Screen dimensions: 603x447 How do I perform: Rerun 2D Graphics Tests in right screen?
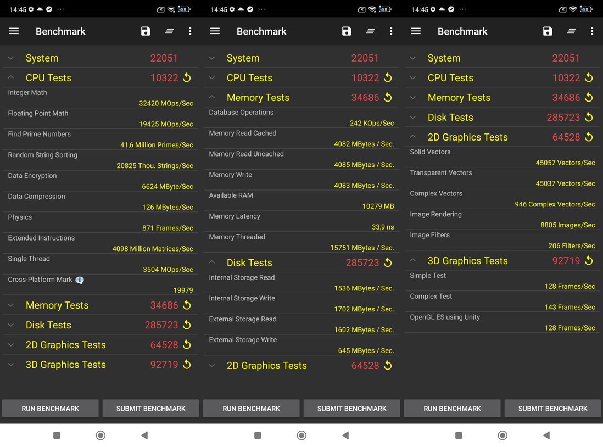click(589, 137)
